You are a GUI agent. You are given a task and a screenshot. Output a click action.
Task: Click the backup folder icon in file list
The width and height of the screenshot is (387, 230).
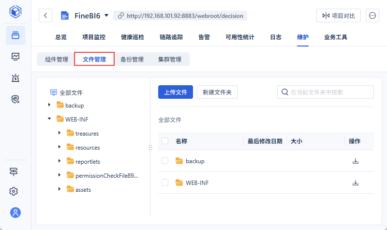179,161
